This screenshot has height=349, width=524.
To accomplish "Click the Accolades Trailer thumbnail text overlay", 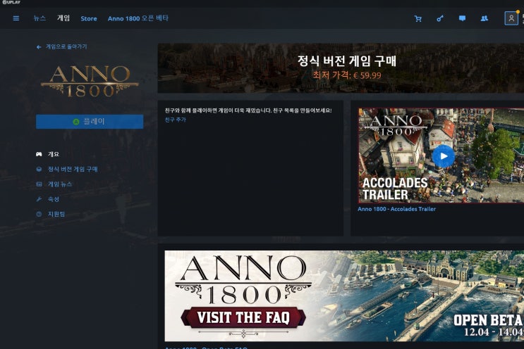I will (395, 189).
